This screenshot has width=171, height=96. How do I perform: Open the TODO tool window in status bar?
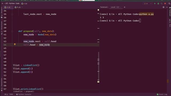point(9,94)
